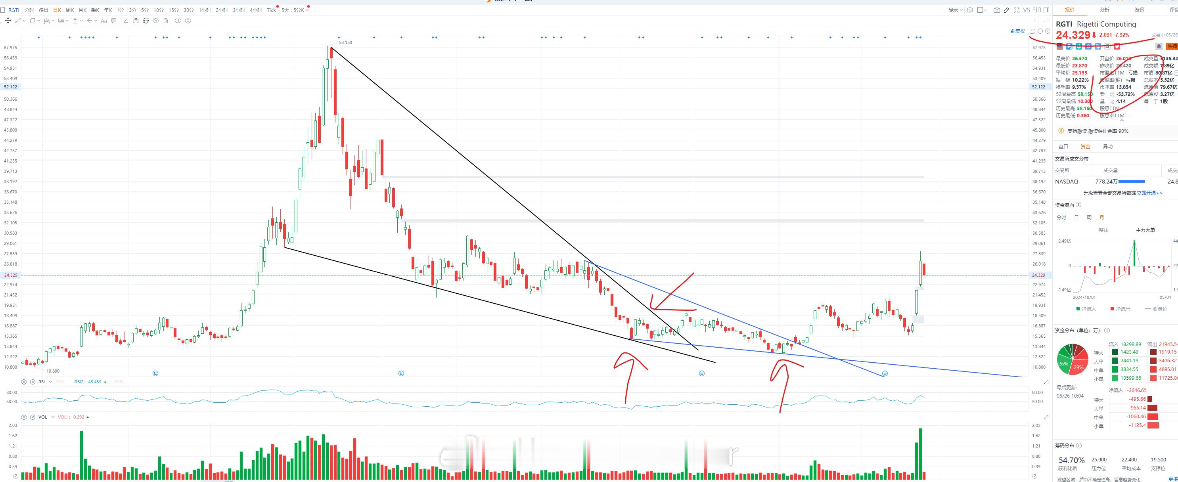Open chart settings gear near 显示
Screen dimensions: 1178x482
coord(970,10)
